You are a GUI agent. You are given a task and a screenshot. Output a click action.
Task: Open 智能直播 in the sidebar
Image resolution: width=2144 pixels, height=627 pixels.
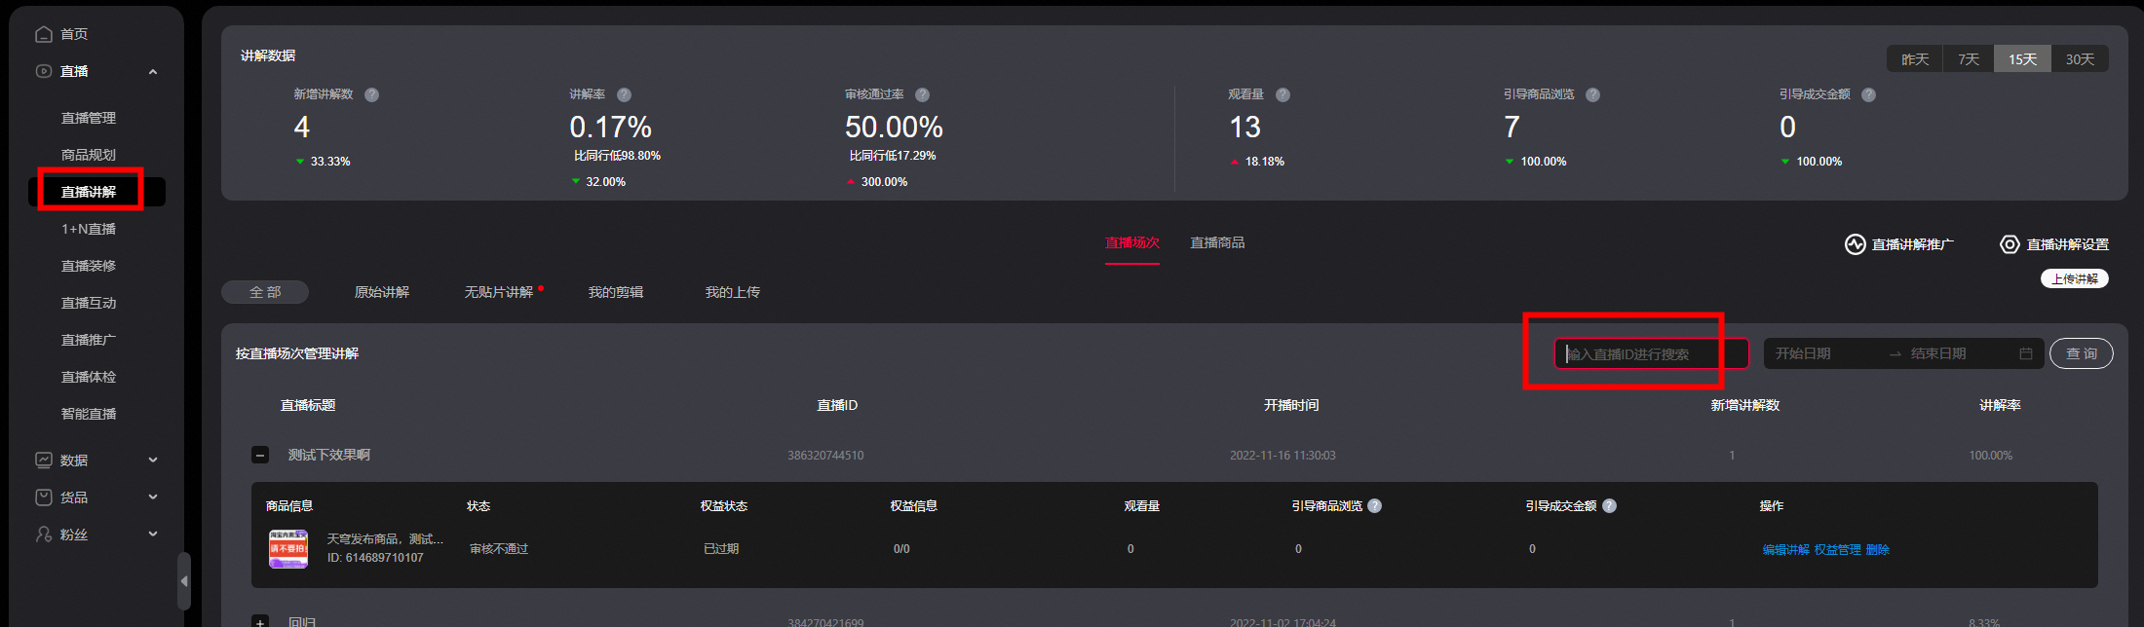[x=89, y=414]
